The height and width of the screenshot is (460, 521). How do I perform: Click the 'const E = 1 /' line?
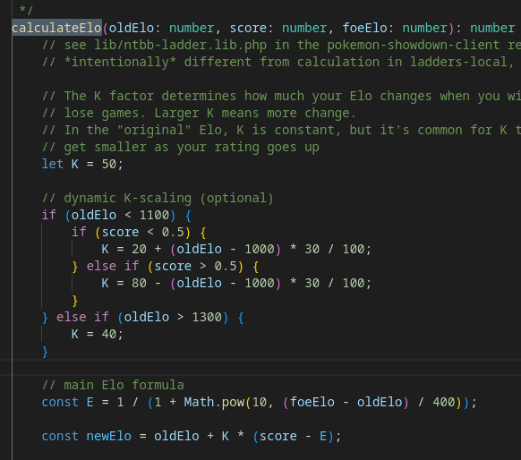click(260, 402)
